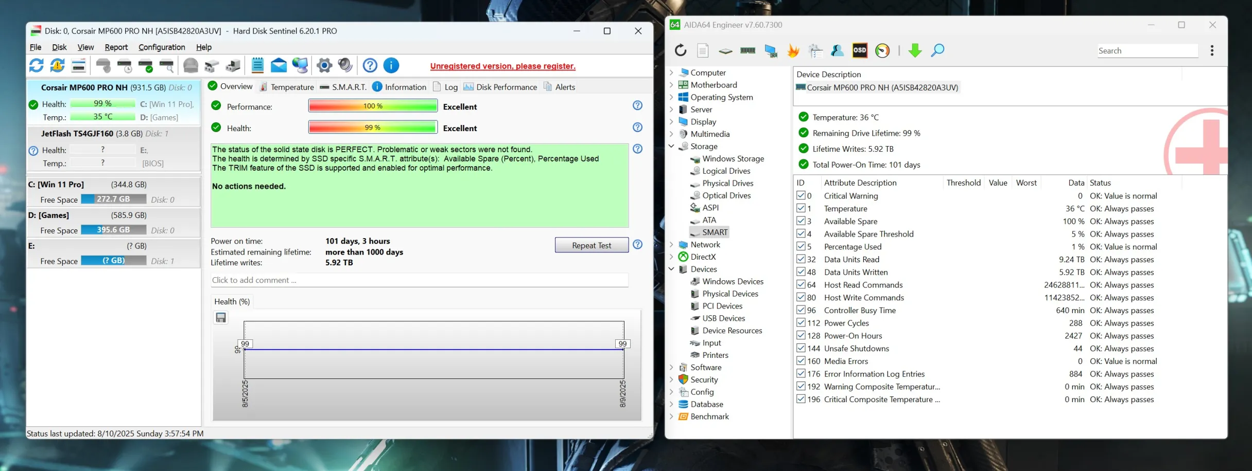Screen dimensions: 1252x471
Task: Expand the Software tree node
Action: click(671, 367)
